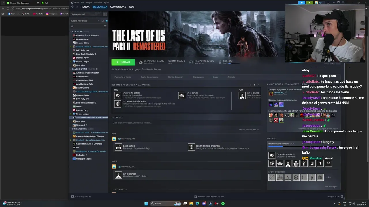The height and width of the screenshot is (207, 369).
Task: Open the BIBLIOTECA tab
Action: [x=100, y=7]
